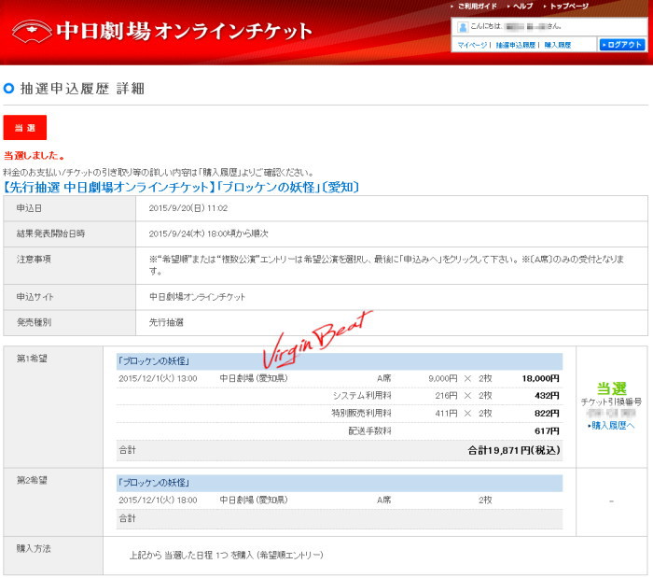This screenshot has width=653, height=578.
Task: Click the green 当選 result text
Action: tap(611, 388)
